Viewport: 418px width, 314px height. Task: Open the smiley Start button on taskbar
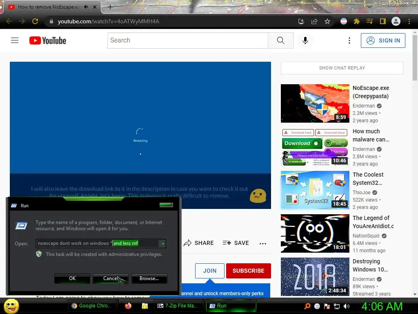11,306
